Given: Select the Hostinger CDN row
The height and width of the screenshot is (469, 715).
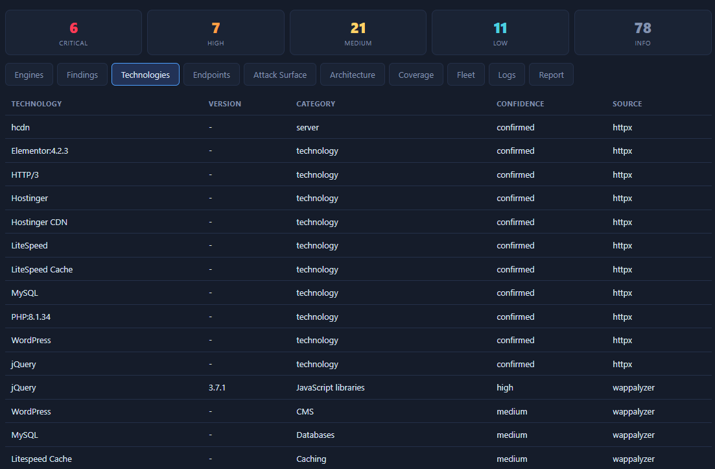Looking at the screenshot, I should pyautogui.click(x=358, y=222).
